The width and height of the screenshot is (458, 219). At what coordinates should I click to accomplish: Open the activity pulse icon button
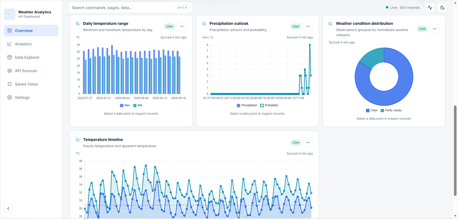[430, 8]
